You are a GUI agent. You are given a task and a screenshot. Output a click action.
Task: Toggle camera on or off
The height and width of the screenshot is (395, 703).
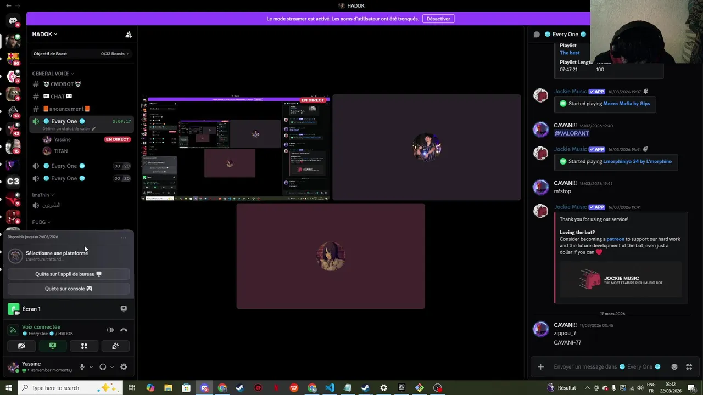(x=21, y=346)
